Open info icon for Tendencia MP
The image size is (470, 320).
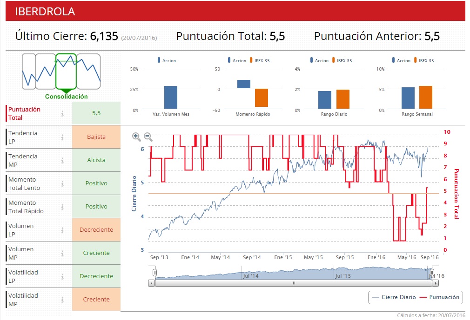(62, 161)
